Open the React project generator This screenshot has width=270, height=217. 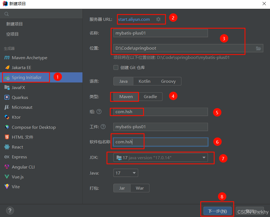(x=17, y=147)
